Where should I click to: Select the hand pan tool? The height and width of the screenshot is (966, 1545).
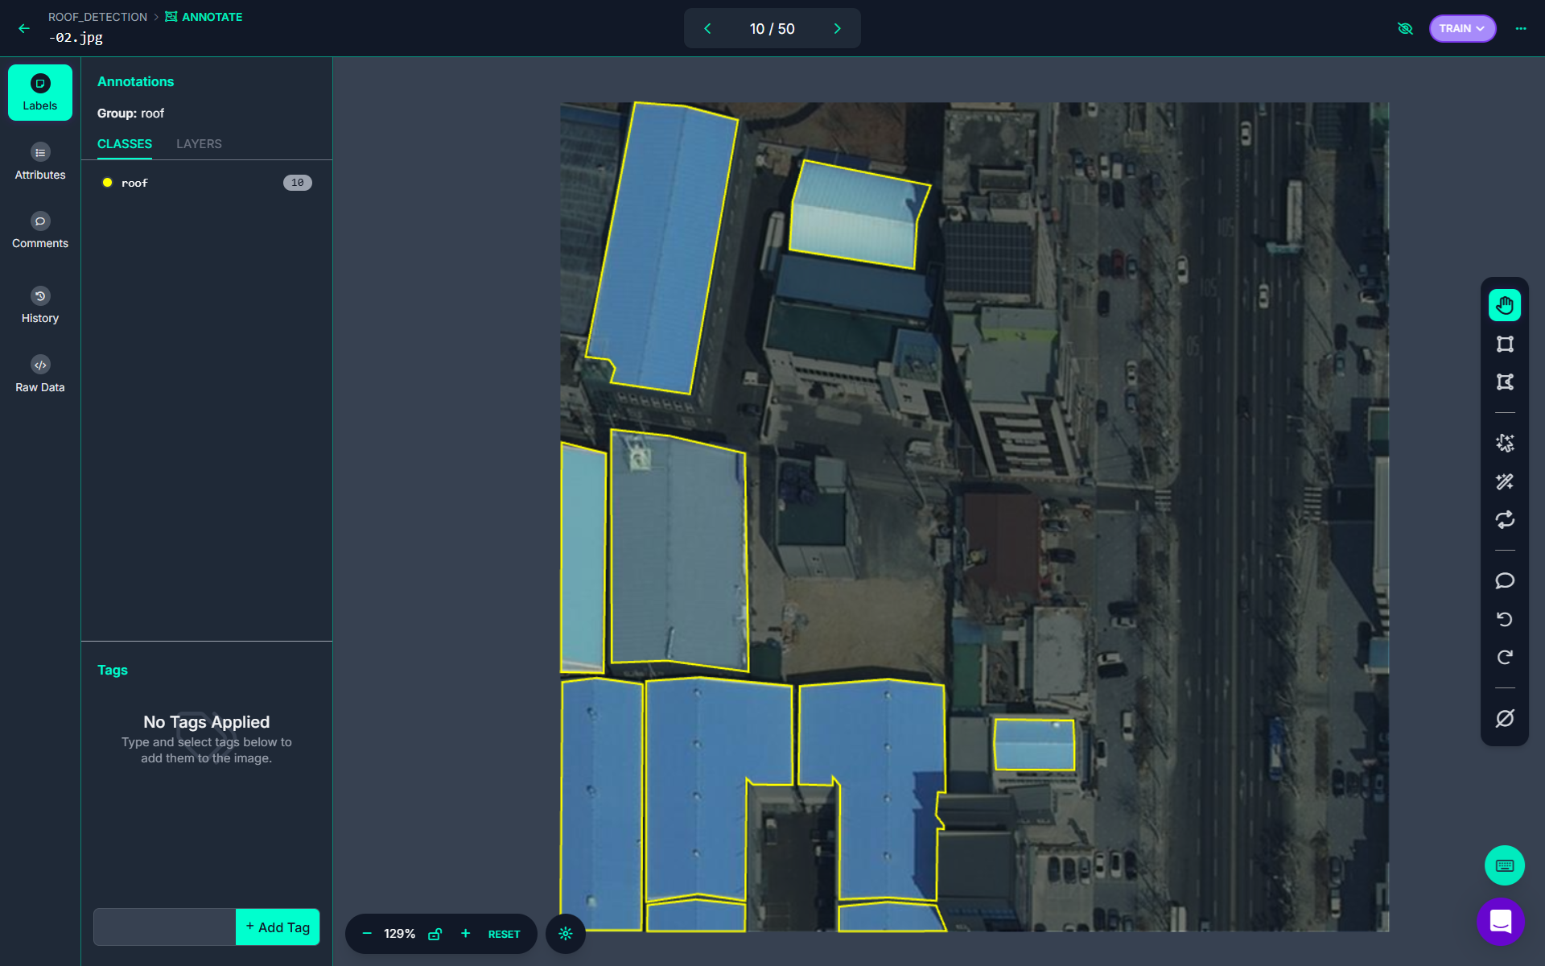click(1504, 305)
